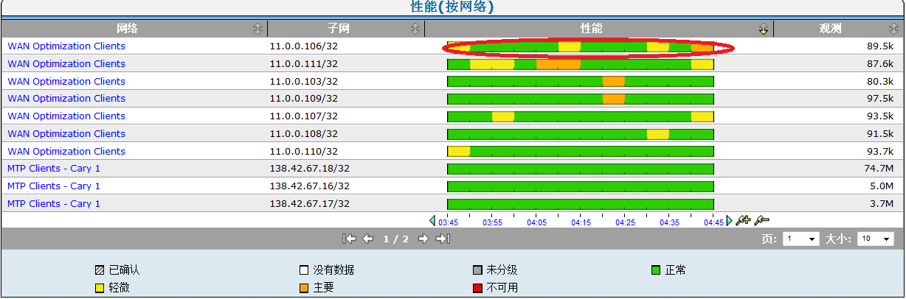
Task: Click the 04:45 time label
Action: pos(713,222)
